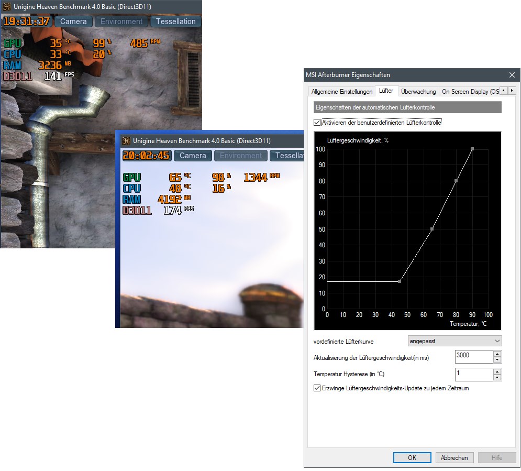
Task: Increase fan speed update interval with up arrow
Action: pos(497,353)
